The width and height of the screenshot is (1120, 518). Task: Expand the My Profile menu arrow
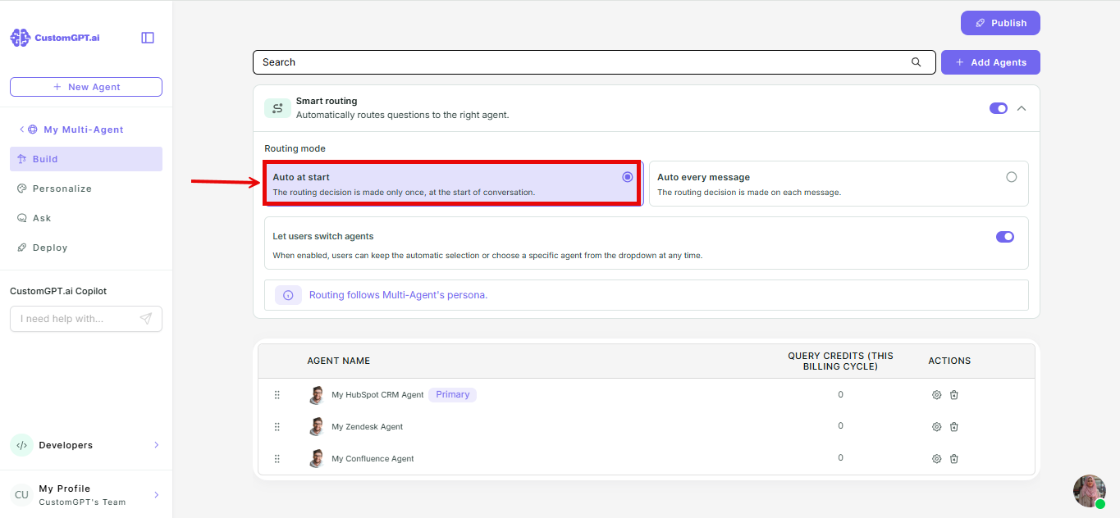(x=157, y=495)
